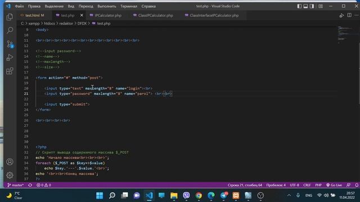
Task: Run the file with the play icon
Action: point(341,15)
